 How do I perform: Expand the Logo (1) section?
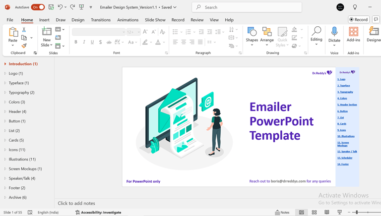pos(5,73)
